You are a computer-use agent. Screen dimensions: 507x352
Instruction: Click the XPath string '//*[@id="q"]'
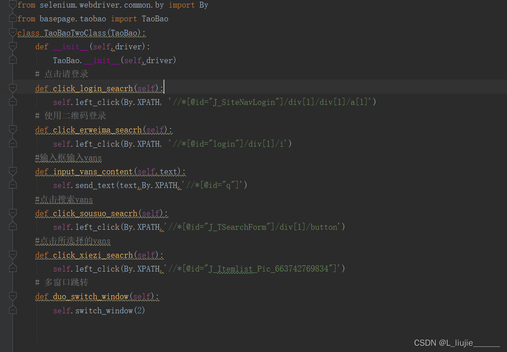[212, 185]
